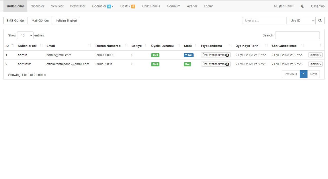Open İşlemler dropdown for admin12
This screenshot has height=179, width=328.
pyautogui.click(x=315, y=64)
